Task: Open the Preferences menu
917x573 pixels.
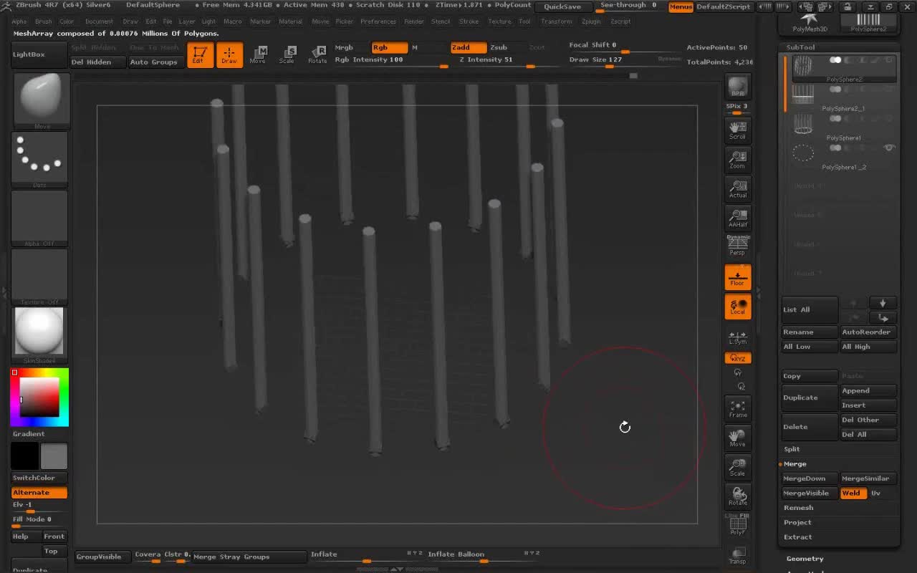Action: point(378,21)
